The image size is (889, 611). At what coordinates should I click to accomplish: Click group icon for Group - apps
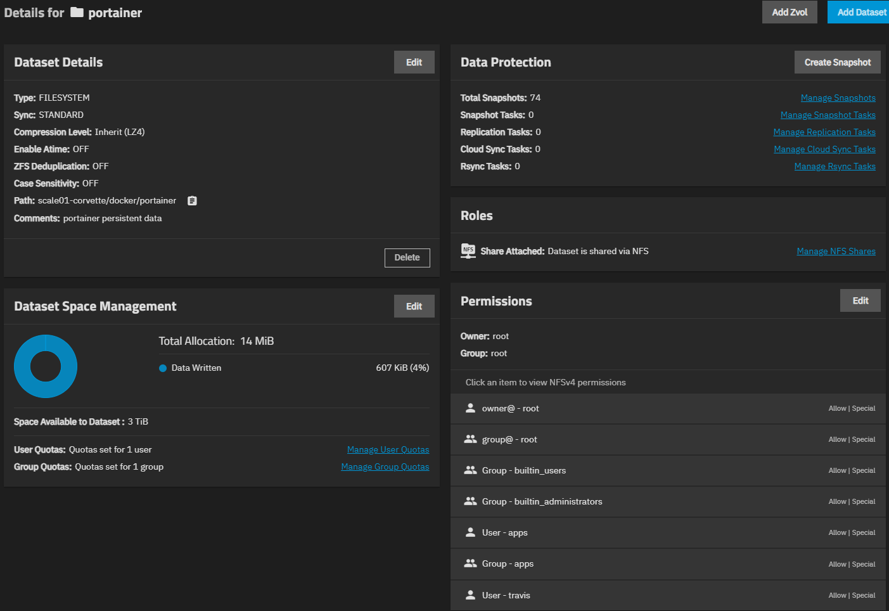470,563
